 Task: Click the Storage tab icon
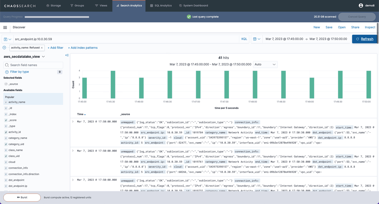48,6
